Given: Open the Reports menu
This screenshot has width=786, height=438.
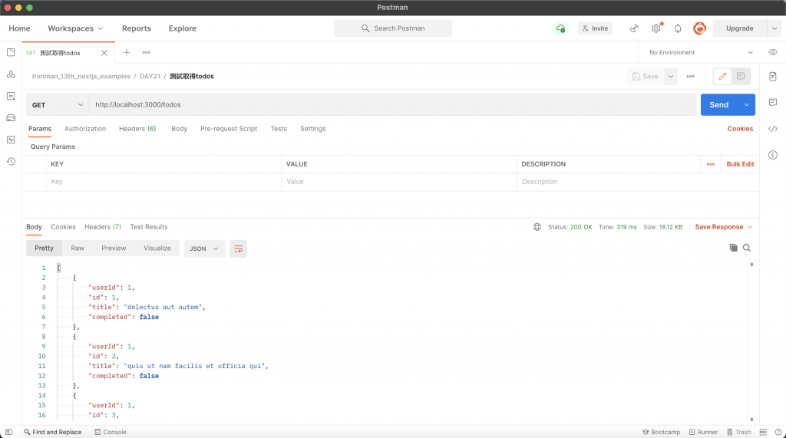Looking at the screenshot, I should point(137,28).
